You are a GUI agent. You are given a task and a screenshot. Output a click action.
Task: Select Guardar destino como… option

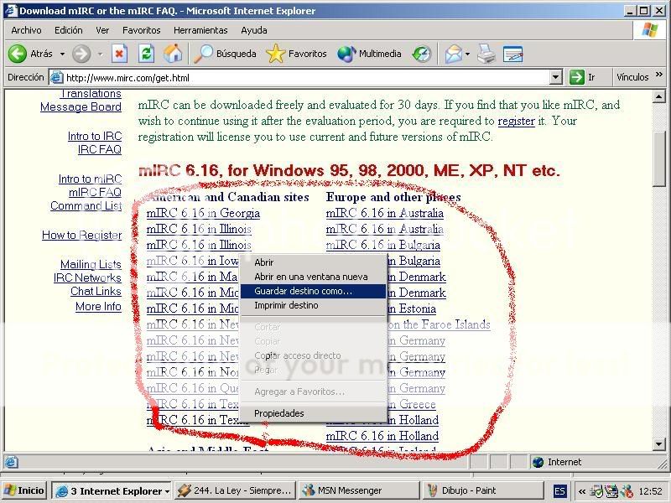[x=313, y=291]
